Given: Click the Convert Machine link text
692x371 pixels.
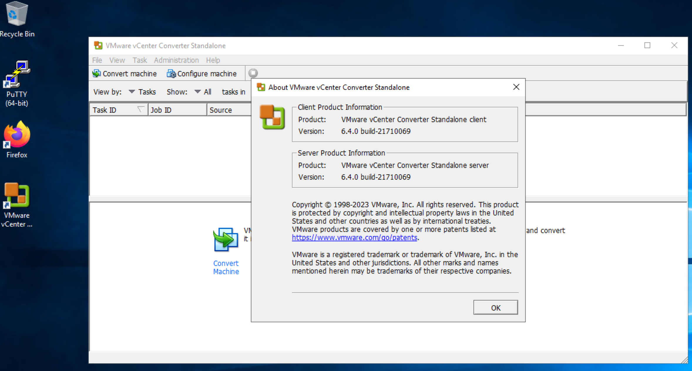Looking at the screenshot, I should click(226, 267).
